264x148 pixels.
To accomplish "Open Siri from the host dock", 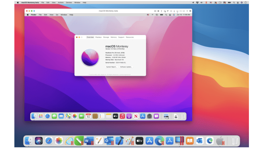I will (39, 141).
